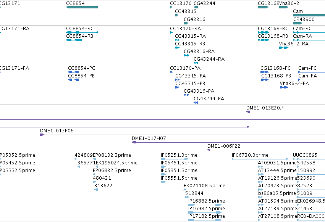Select the CR43900 gene label
The height and width of the screenshot is (222, 325).
304,19
